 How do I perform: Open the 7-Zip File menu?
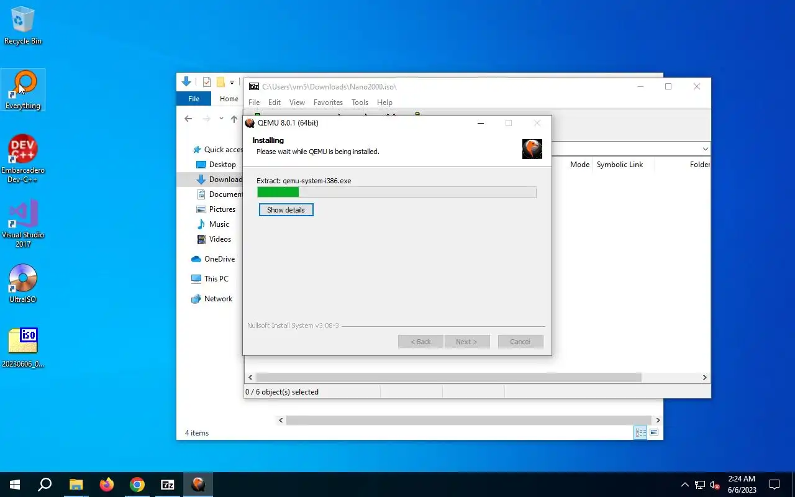click(254, 103)
